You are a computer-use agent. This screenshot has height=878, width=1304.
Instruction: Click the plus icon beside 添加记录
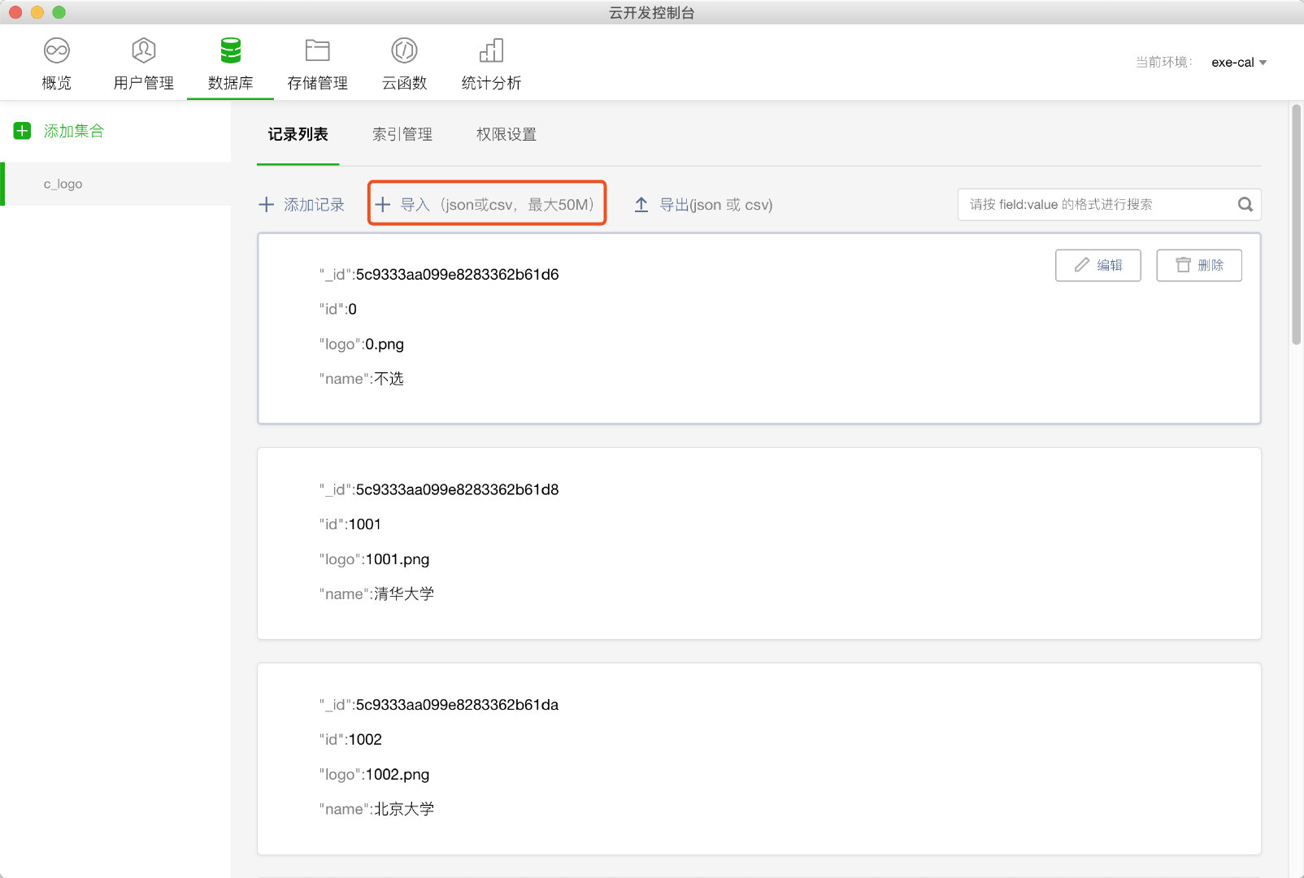(x=266, y=205)
